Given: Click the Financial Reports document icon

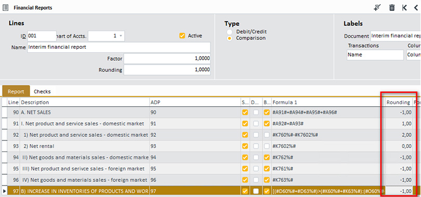Looking at the screenshot, I should 5,7.
